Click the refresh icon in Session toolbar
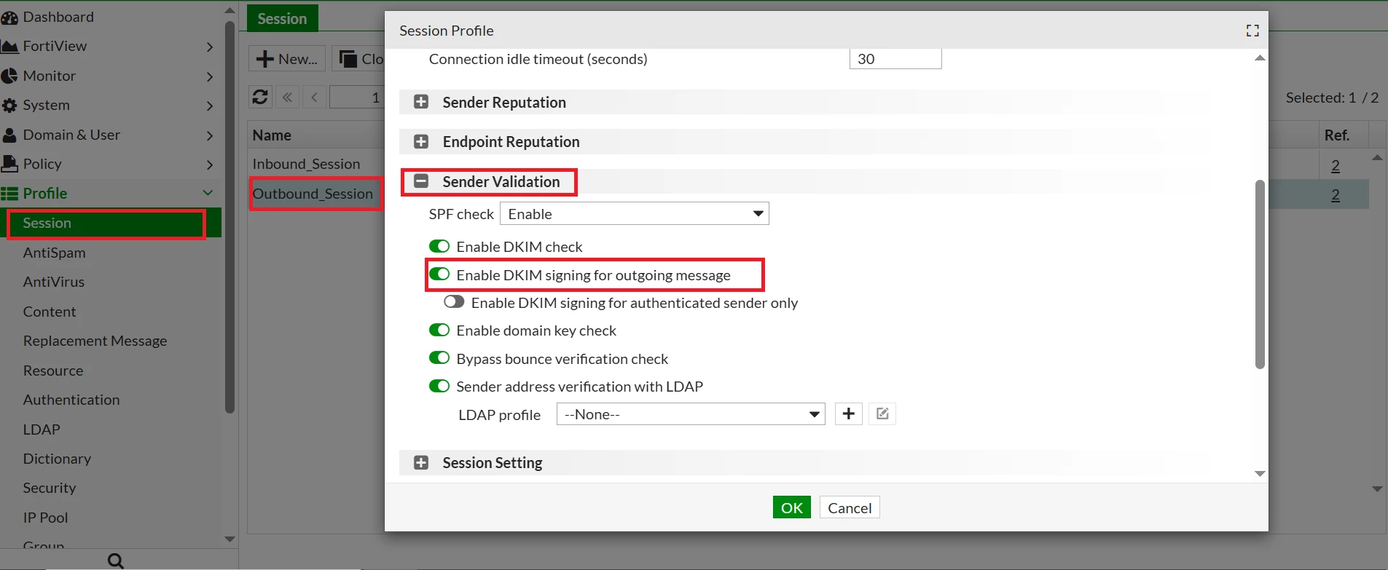 (260, 97)
